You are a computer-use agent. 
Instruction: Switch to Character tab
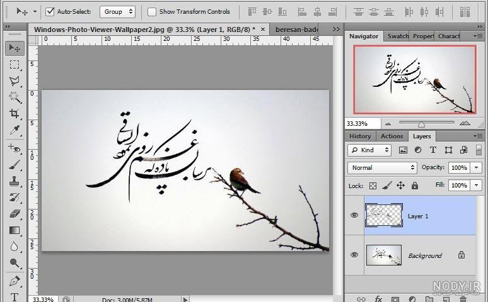448,36
